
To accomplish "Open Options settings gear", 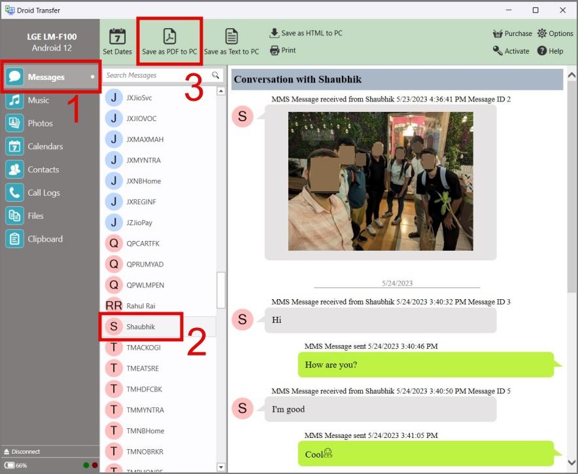I will coord(554,33).
